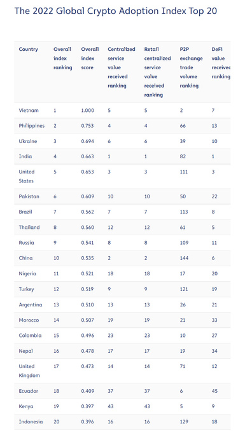Click the P2P exchange trade volume header
This screenshot has width=245, height=445.
(191, 67)
